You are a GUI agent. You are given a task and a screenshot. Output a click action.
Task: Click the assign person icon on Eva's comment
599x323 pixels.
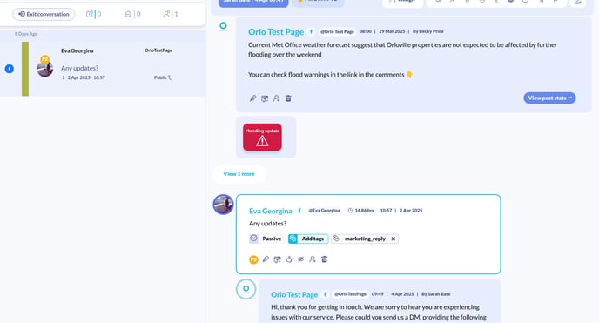pyautogui.click(x=313, y=259)
